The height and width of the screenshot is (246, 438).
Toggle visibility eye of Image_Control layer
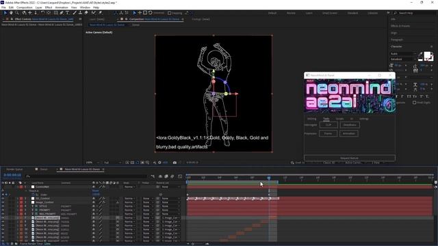point(3,202)
